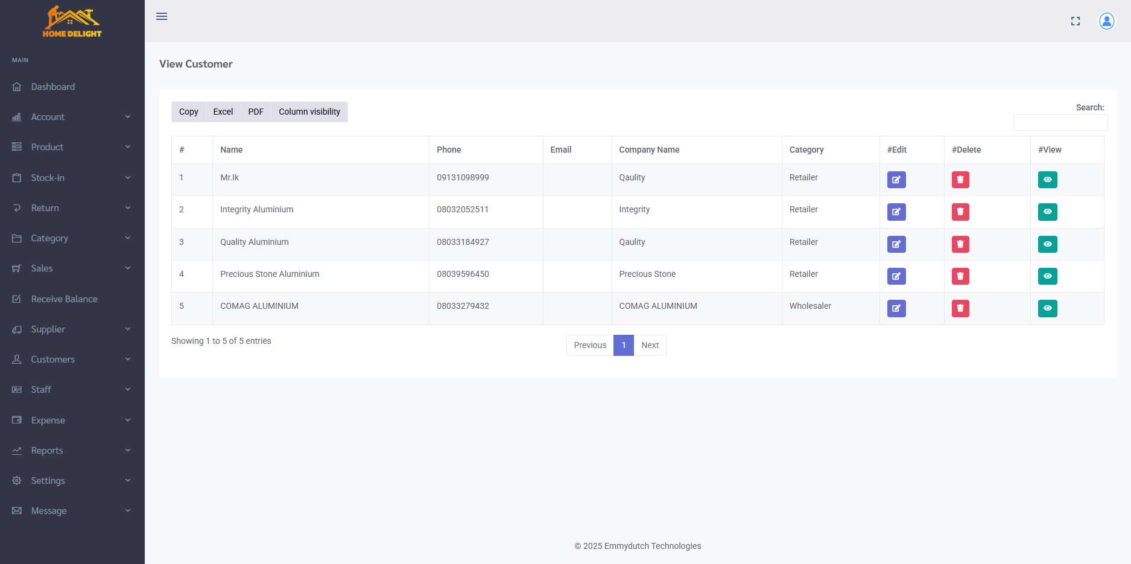Delete the Mr.Ik customer

[960, 180]
